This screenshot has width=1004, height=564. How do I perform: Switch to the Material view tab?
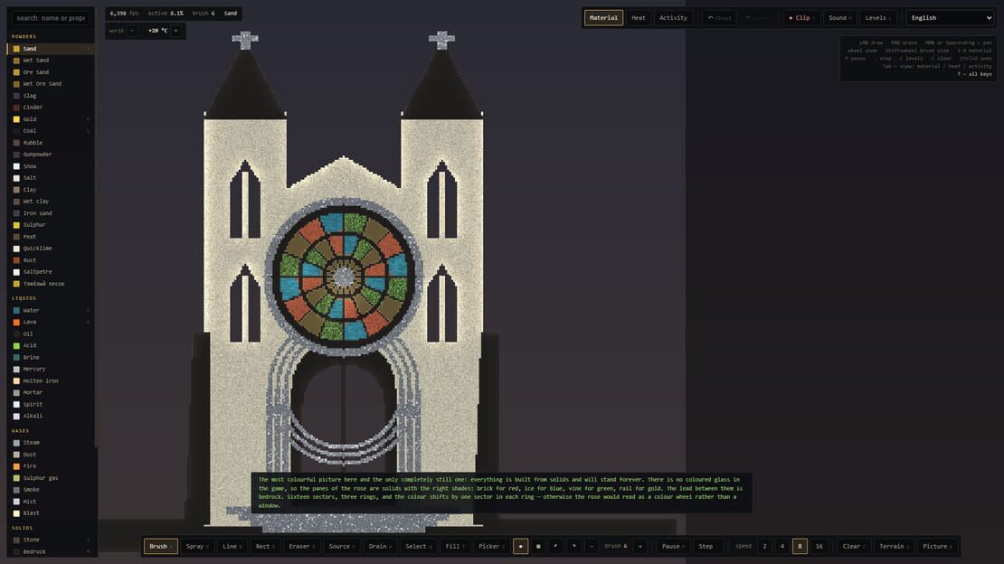coord(603,18)
